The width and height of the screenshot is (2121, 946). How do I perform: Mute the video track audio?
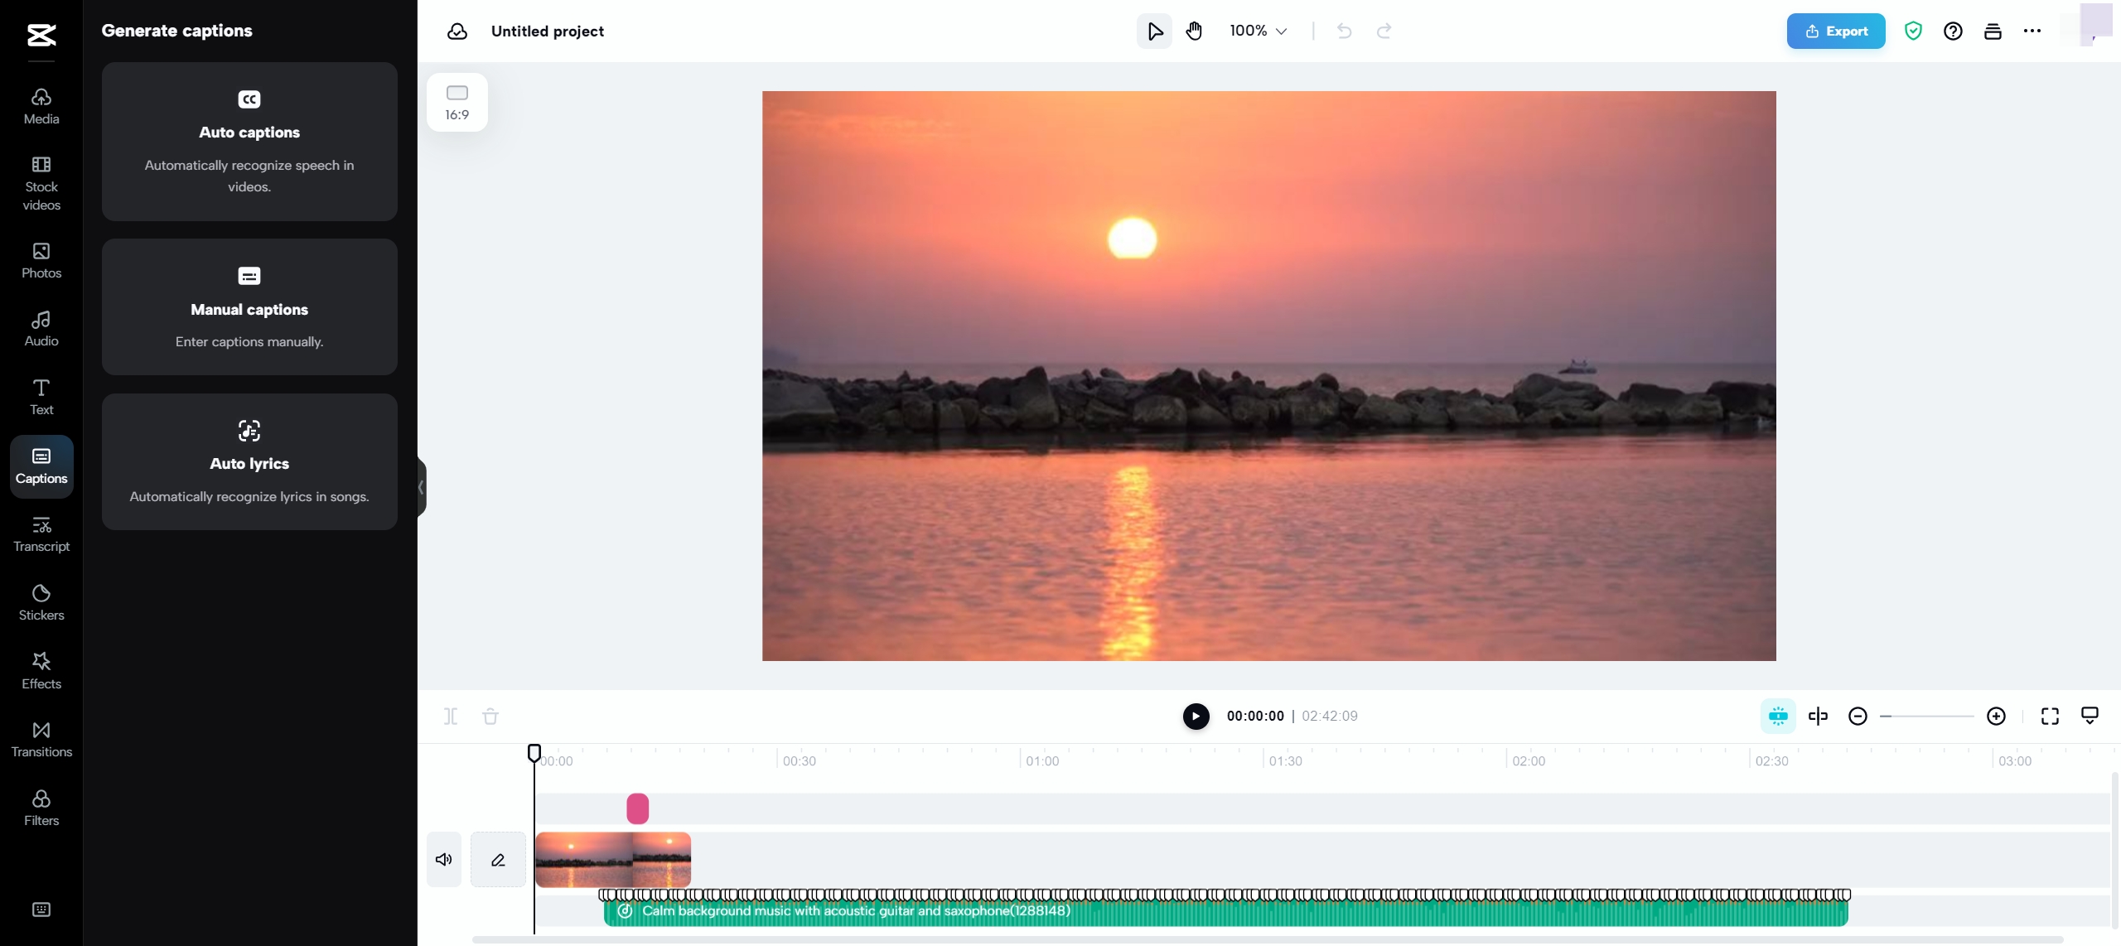click(x=444, y=860)
